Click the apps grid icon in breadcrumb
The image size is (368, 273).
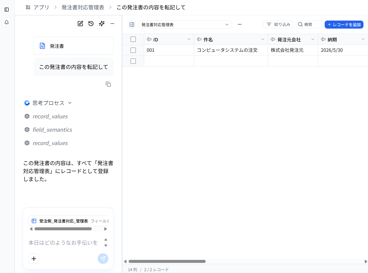point(28,7)
